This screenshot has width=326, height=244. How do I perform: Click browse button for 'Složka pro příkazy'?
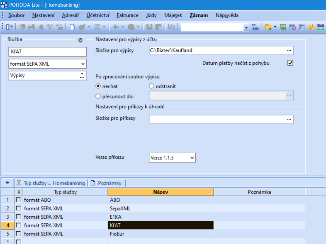(x=289, y=119)
